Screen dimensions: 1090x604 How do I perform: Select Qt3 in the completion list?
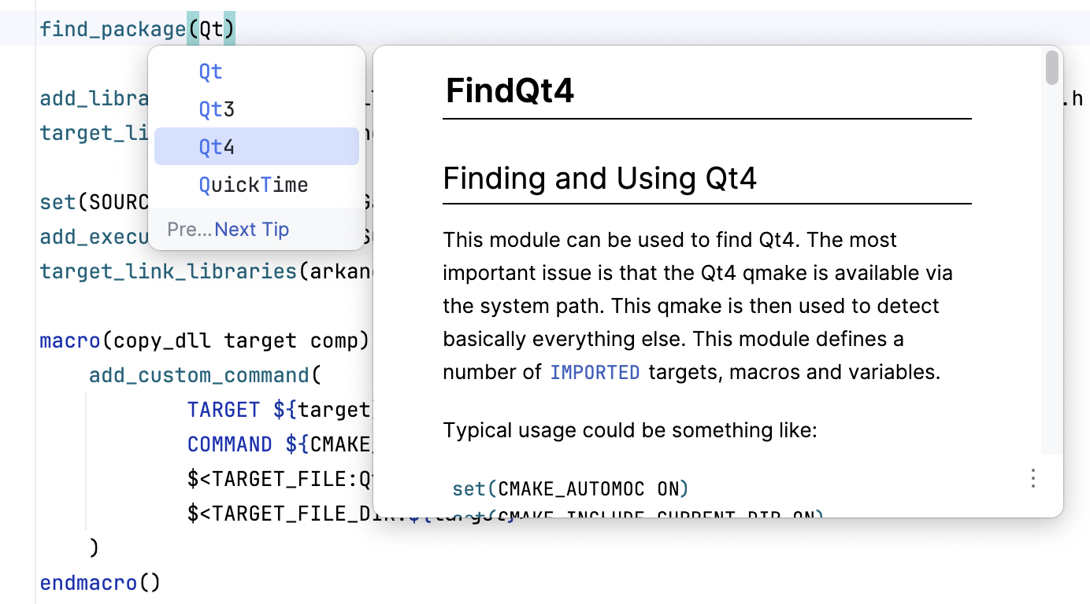tap(216, 109)
